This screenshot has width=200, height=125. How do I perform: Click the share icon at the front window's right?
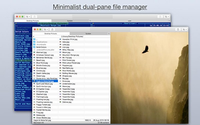(x=178, y=29)
